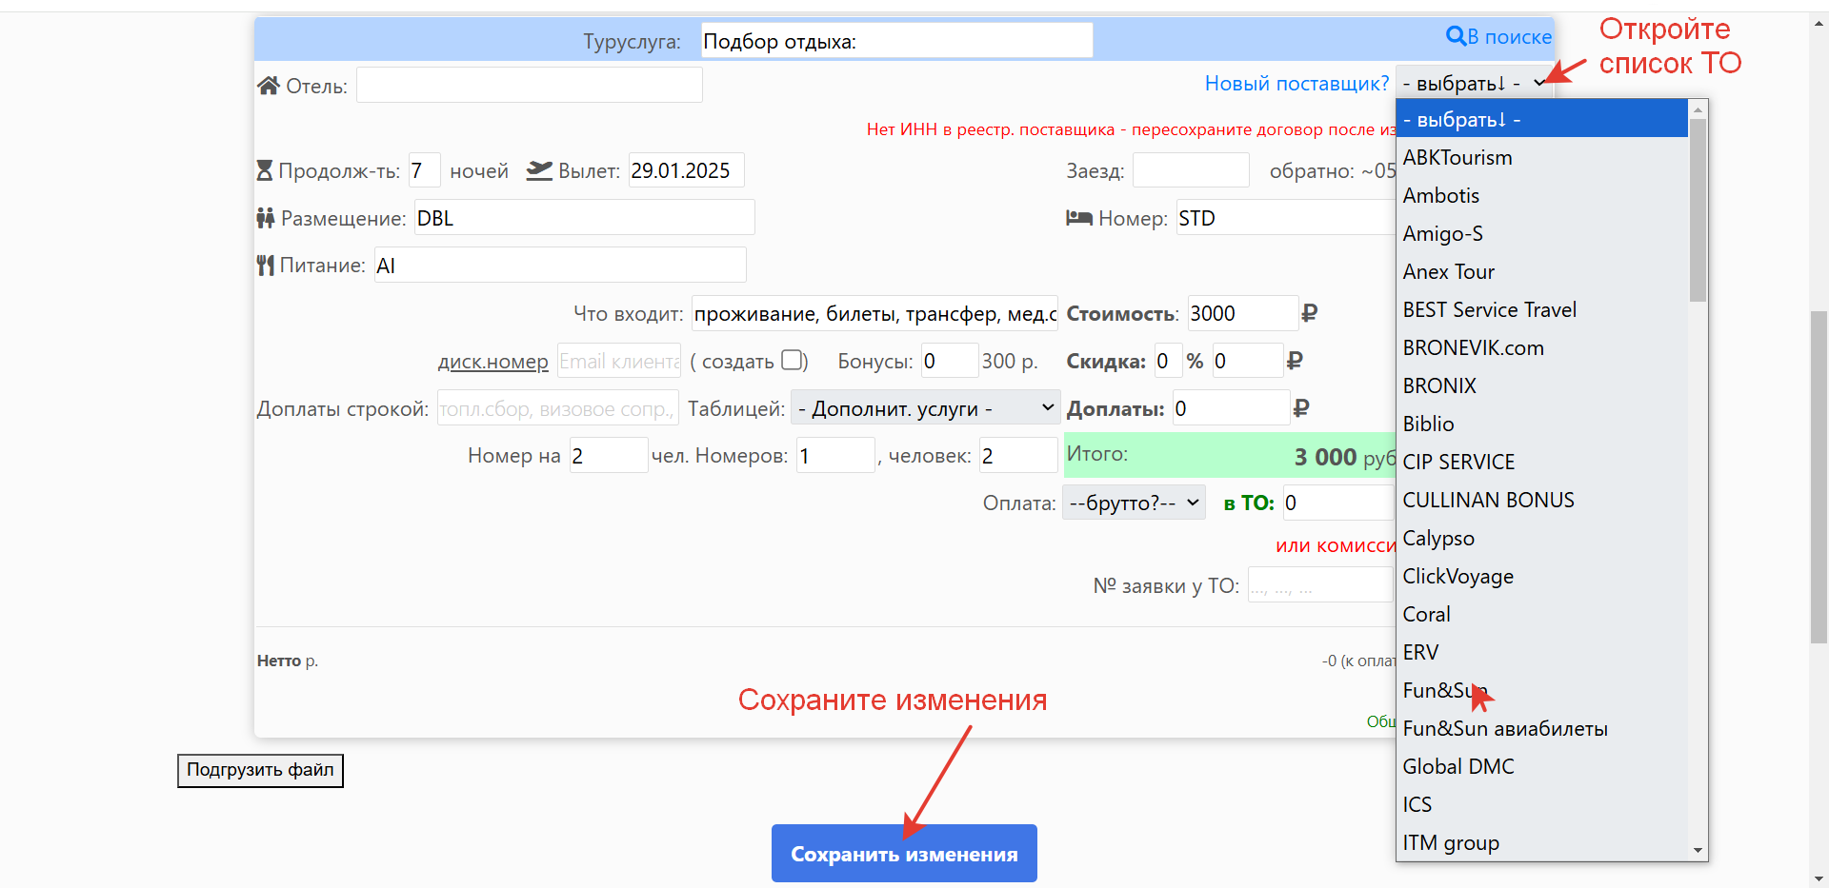Choose ICS operator
Viewport: 1829px width, 888px height.
click(1541, 804)
